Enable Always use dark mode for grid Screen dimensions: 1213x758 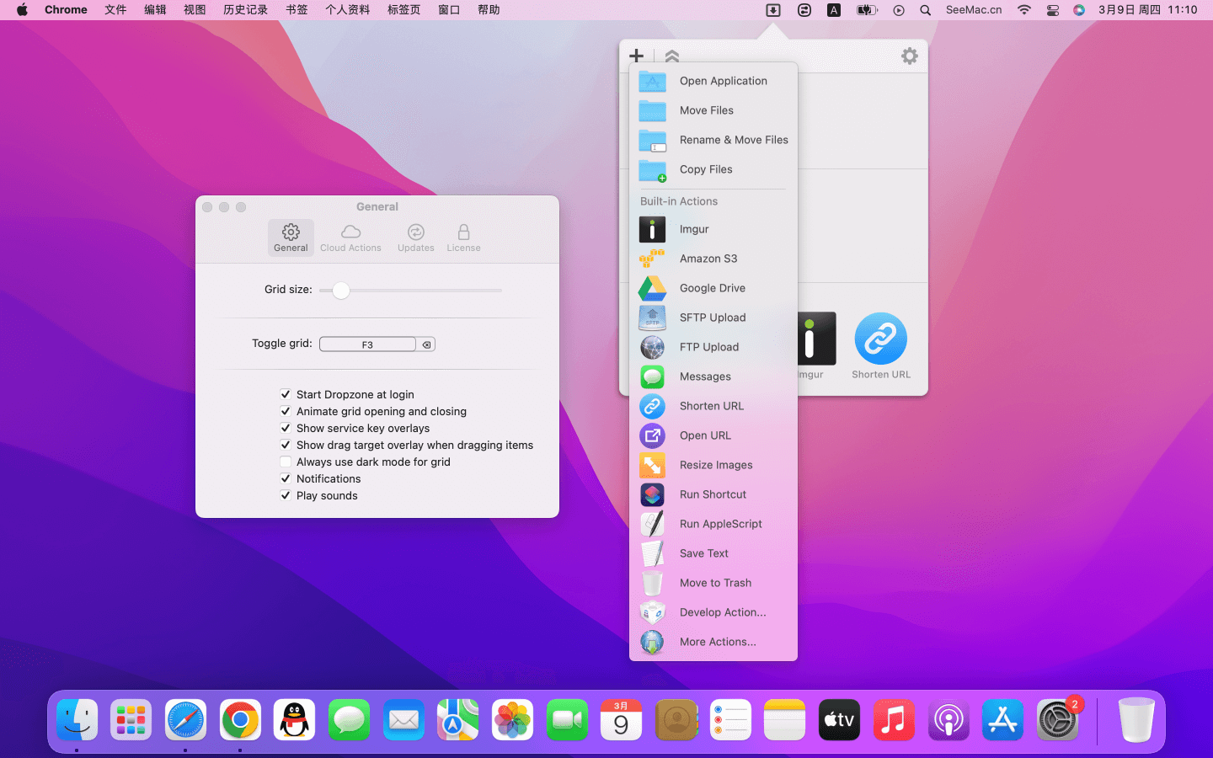tap(286, 462)
